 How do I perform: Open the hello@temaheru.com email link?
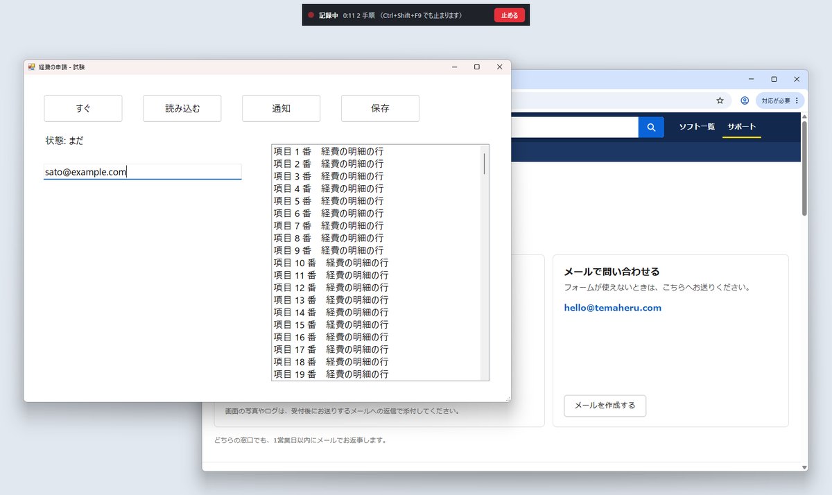tap(612, 308)
